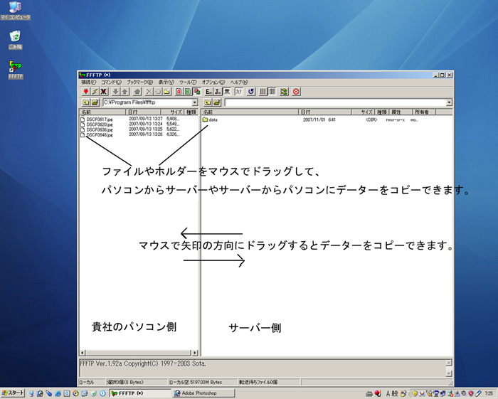Click the Quick Connect lightning icon
The image size is (498, 399).
95,92
